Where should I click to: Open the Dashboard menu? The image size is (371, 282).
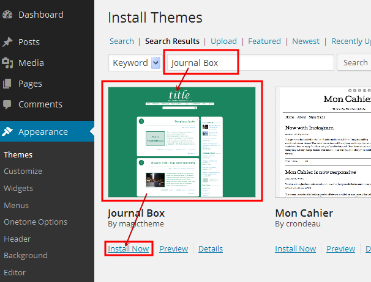click(x=41, y=15)
